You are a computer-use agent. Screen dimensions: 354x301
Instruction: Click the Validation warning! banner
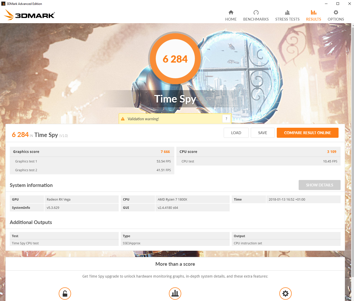click(175, 119)
